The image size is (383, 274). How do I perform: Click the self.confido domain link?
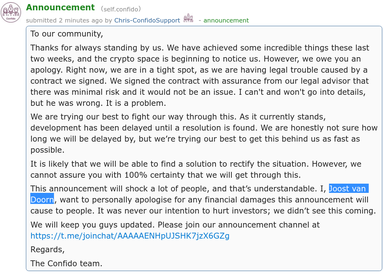[120, 9]
